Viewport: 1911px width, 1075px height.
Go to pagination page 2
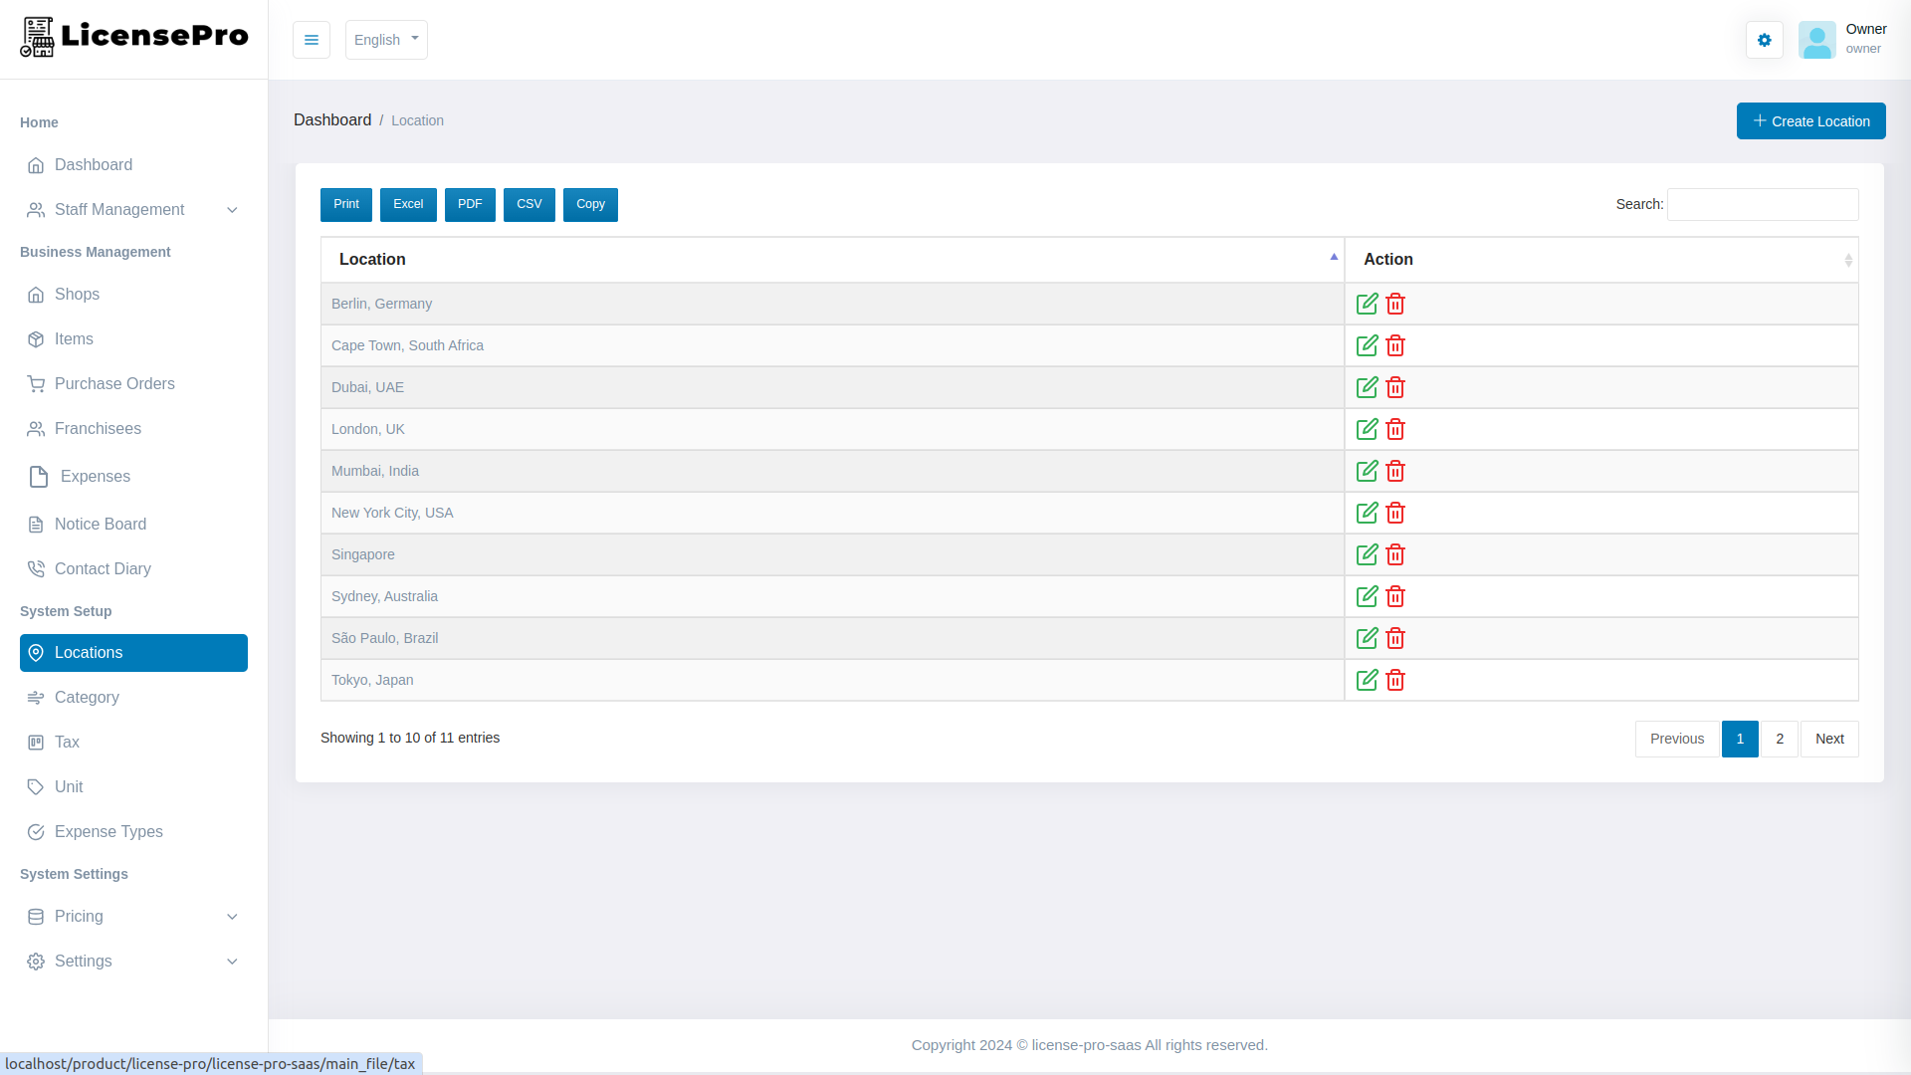(x=1780, y=739)
